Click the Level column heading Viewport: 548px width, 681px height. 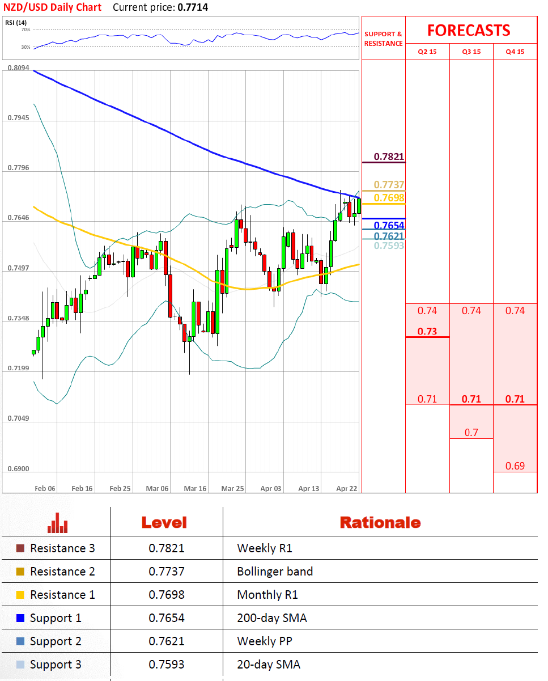tap(164, 522)
